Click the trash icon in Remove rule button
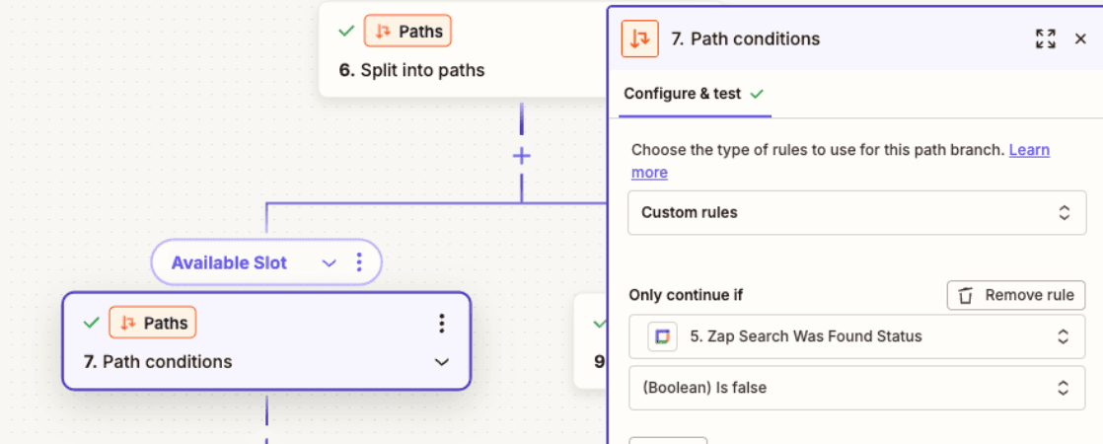Screen dimensions: 1103x444 966,296
